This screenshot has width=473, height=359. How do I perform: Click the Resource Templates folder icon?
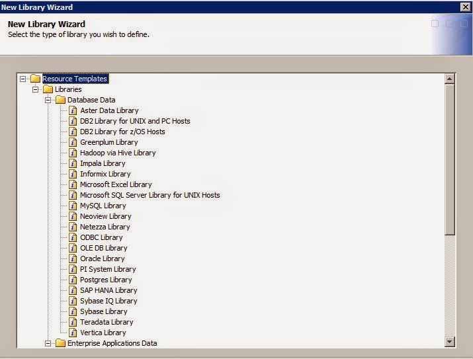point(35,79)
